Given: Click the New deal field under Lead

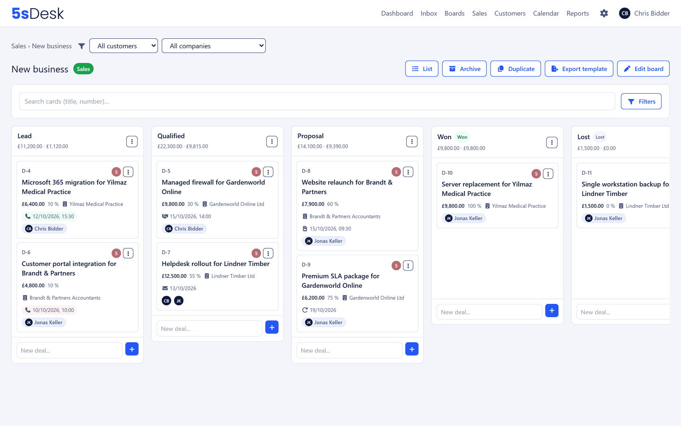Looking at the screenshot, I should [70, 350].
